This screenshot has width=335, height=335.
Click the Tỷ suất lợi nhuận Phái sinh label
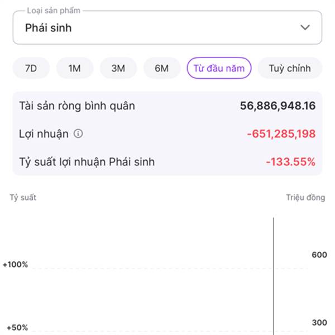87,162
